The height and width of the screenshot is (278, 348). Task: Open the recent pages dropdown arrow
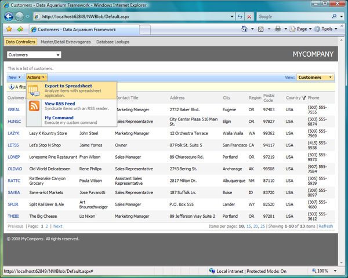coord(27,17)
